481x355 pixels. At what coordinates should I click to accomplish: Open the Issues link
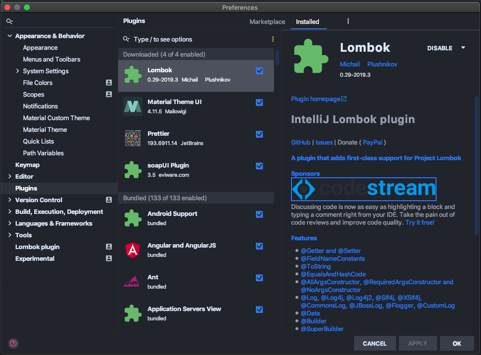324,143
